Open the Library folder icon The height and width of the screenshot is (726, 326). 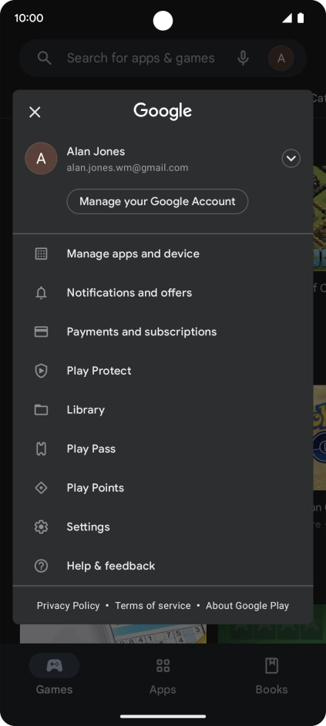click(x=41, y=410)
